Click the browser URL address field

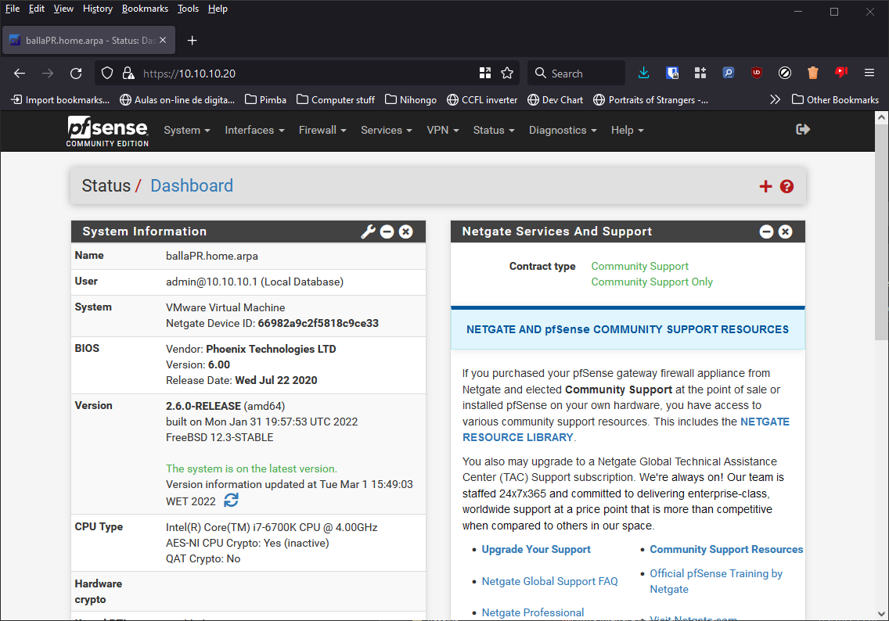click(x=305, y=74)
